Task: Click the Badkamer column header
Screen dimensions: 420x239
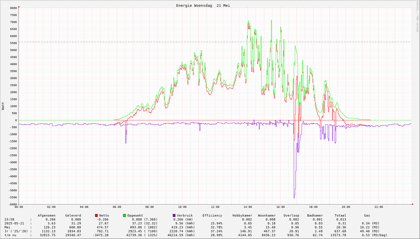Action: (315, 215)
